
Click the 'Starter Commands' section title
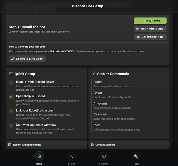click(x=113, y=74)
